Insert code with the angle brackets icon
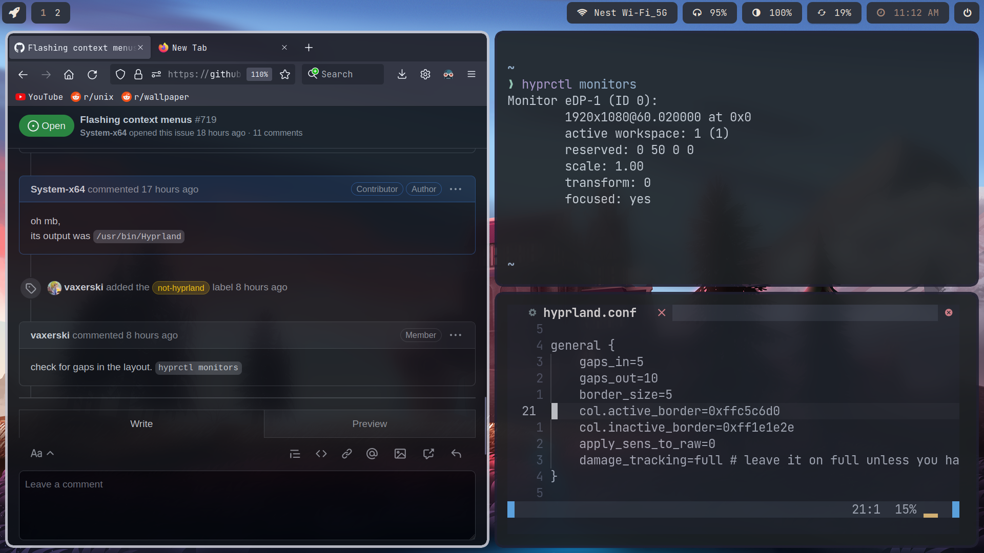The height and width of the screenshot is (553, 984). pos(321,454)
